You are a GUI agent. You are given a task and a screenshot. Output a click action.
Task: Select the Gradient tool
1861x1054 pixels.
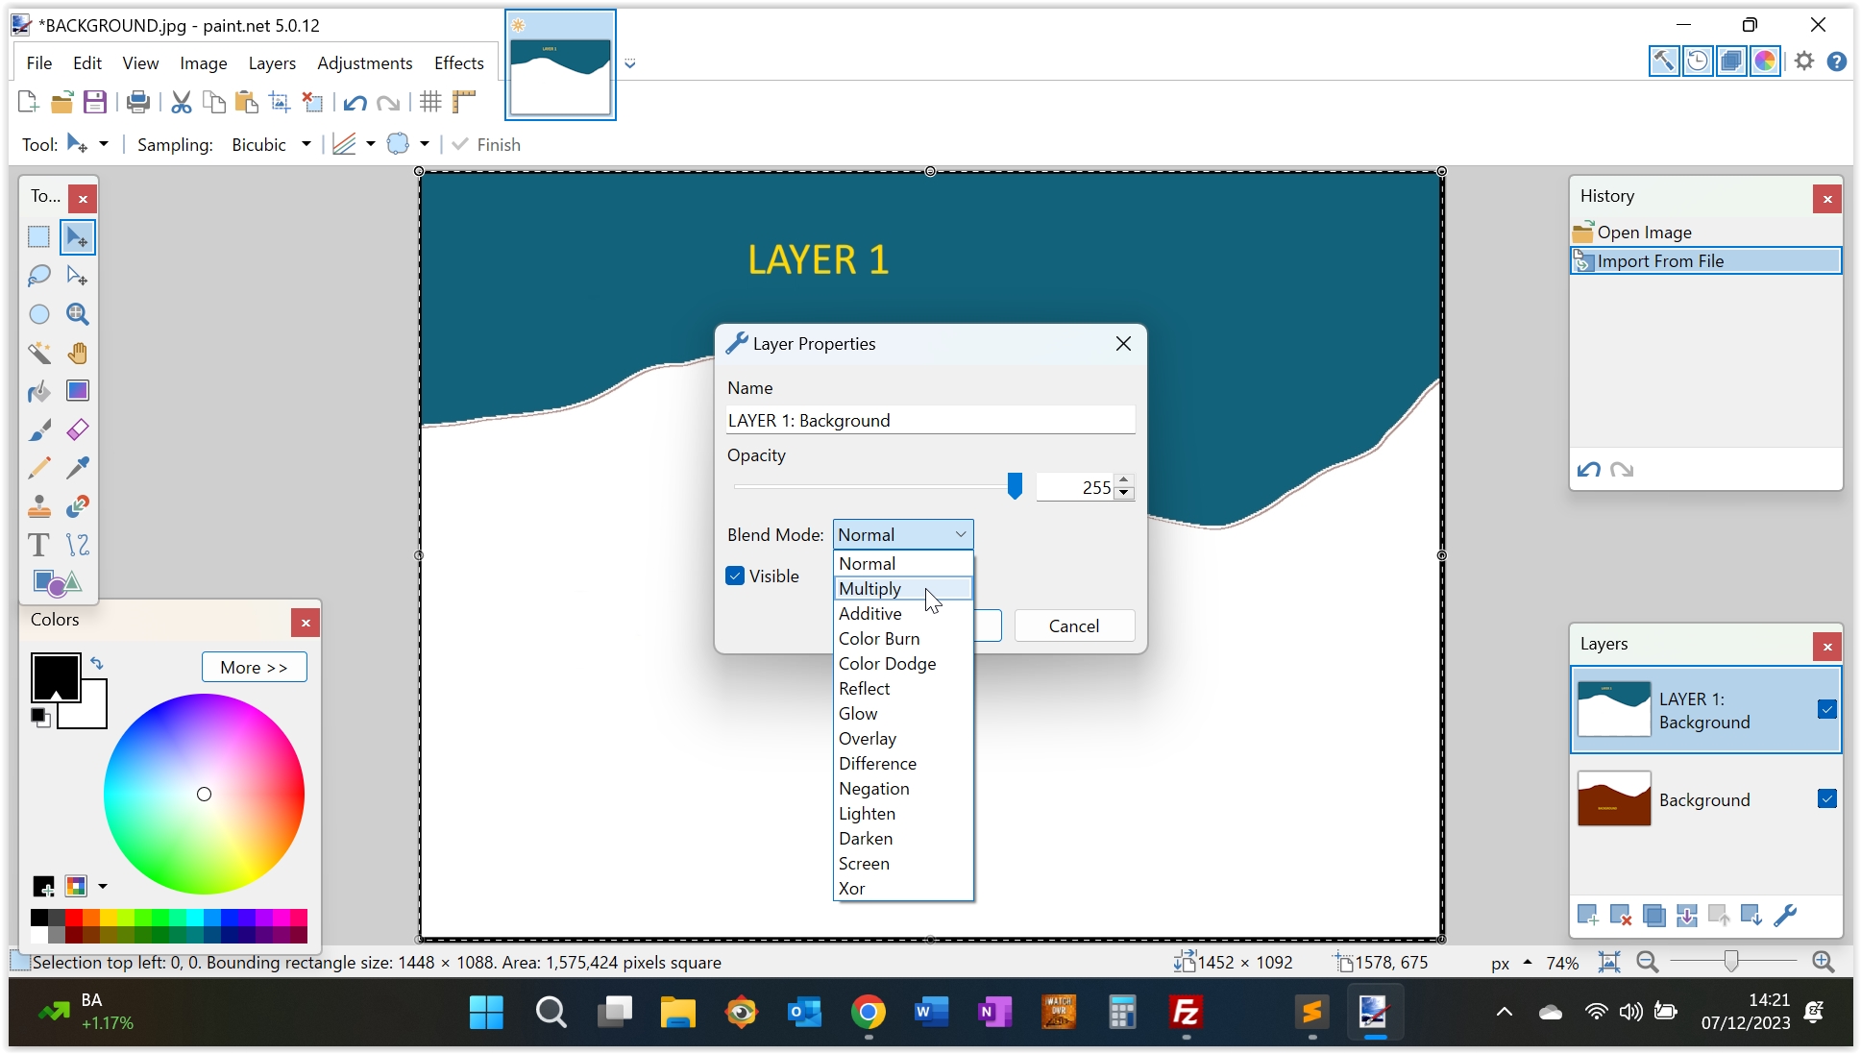click(x=77, y=391)
